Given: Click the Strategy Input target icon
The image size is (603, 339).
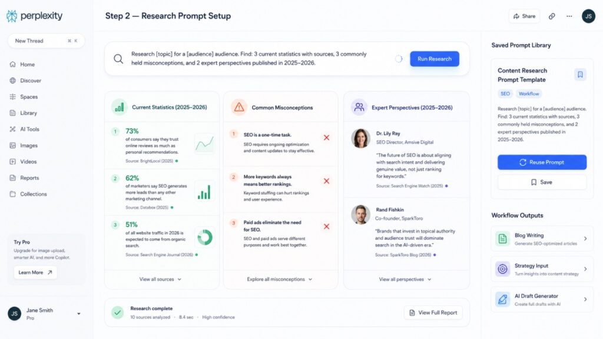Looking at the screenshot, I should coord(503,269).
